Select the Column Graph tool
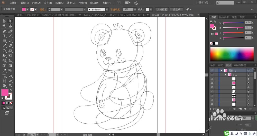 [10, 76]
